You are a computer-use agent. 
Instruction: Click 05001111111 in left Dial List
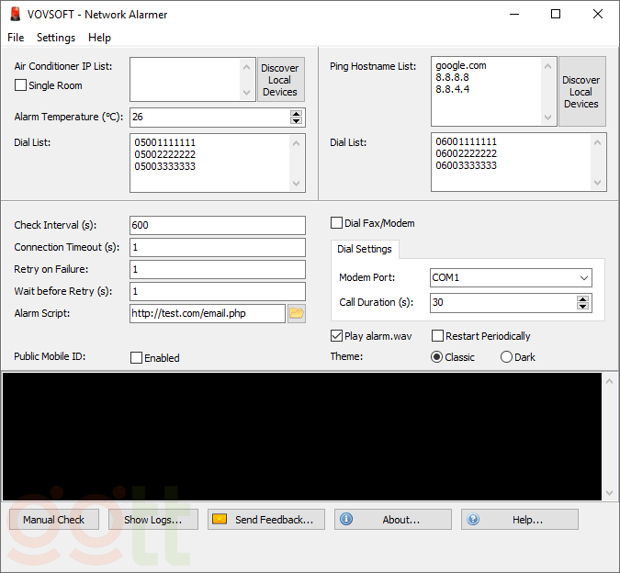pyautogui.click(x=165, y=142)
